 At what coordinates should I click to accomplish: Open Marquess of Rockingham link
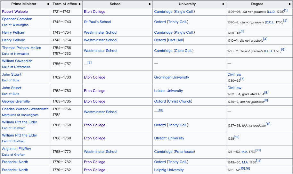click(x=20, y=115)
